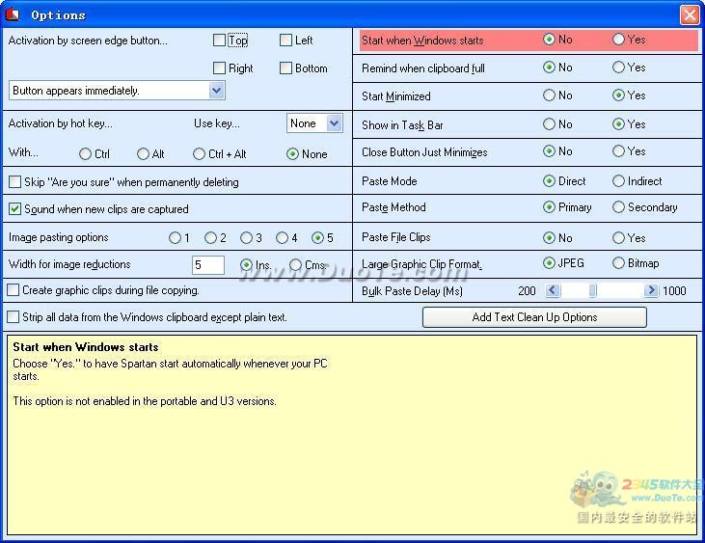Image resolution: width=705 pixels, height=543 pixels.
Task: Open the 'Button appears immediately' dropdown
Action: (216, 91)
